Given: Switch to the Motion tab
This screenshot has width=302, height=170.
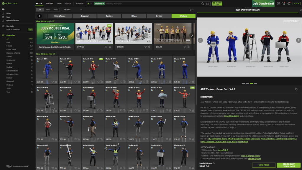Looking at the screenshot, I should 49,4.
